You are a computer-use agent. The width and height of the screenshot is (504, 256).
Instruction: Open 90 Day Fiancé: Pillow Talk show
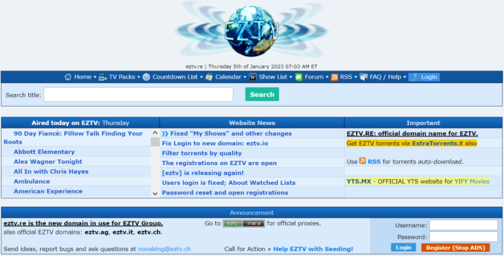coord(73,138)
